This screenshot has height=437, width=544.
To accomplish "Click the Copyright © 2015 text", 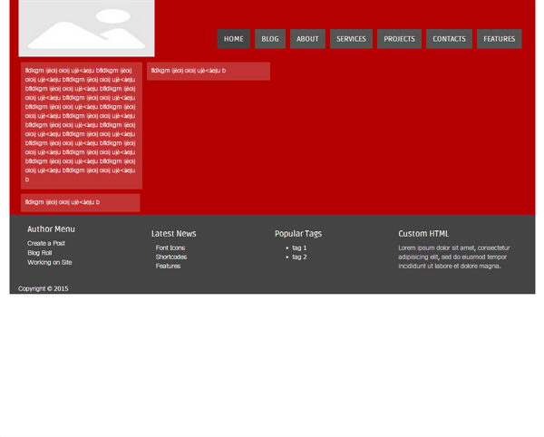I will pyautogui.click(x=44, y=289).
